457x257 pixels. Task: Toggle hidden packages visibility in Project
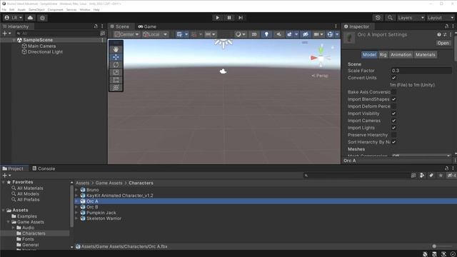451,176
